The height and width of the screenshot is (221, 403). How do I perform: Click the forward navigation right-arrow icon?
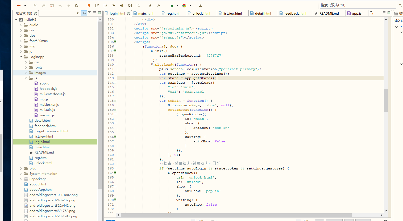pyautogui.click(x=122, y=6)
